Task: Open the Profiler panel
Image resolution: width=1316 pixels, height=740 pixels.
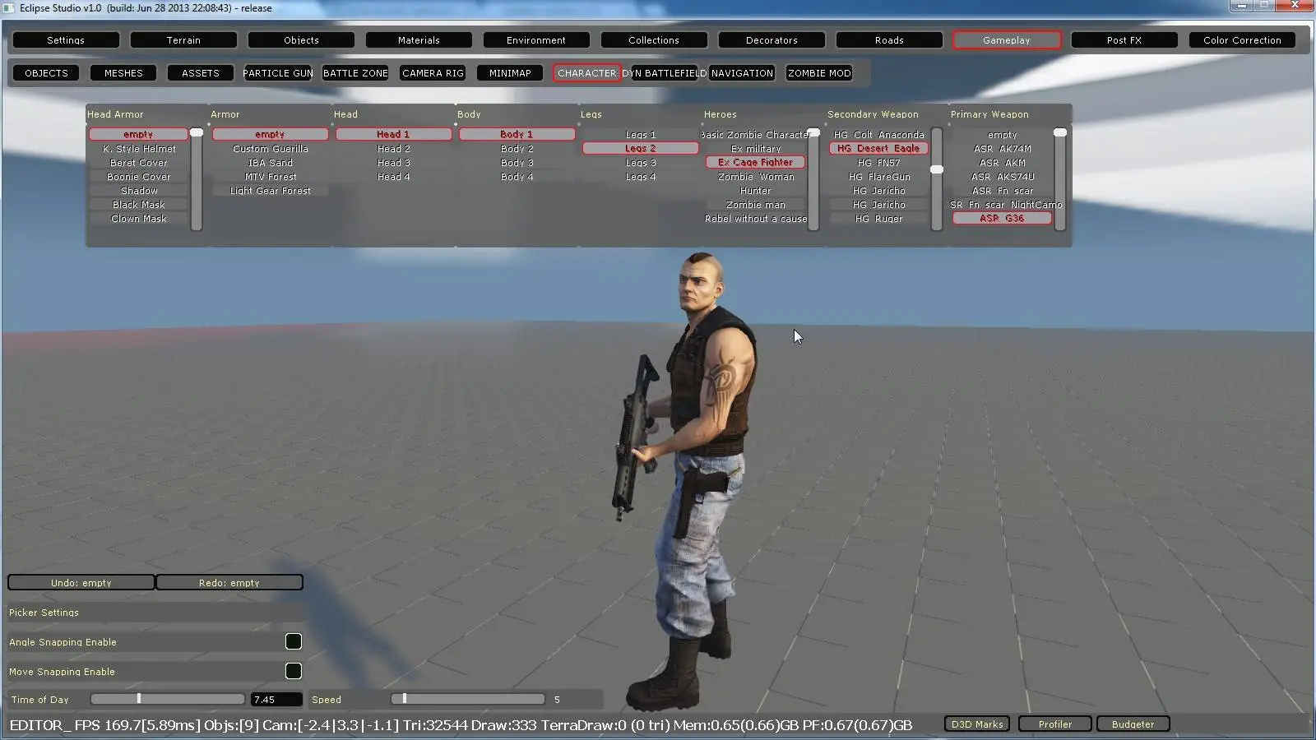Action: pos(1055,724)
